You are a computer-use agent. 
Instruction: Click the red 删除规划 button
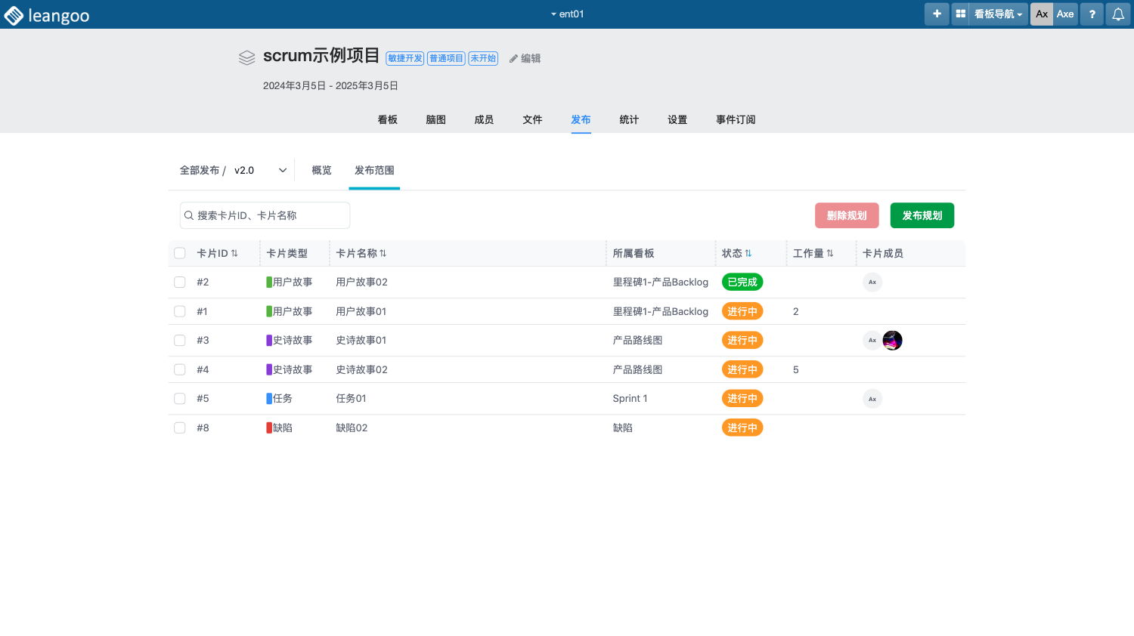(847, 215)
